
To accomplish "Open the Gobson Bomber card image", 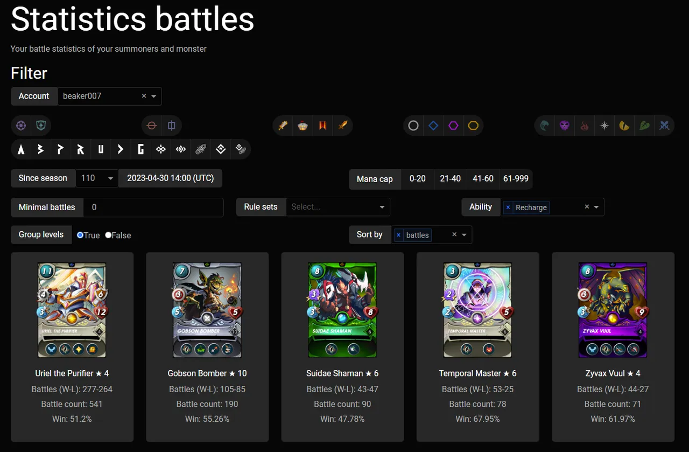I will (207, 310).
